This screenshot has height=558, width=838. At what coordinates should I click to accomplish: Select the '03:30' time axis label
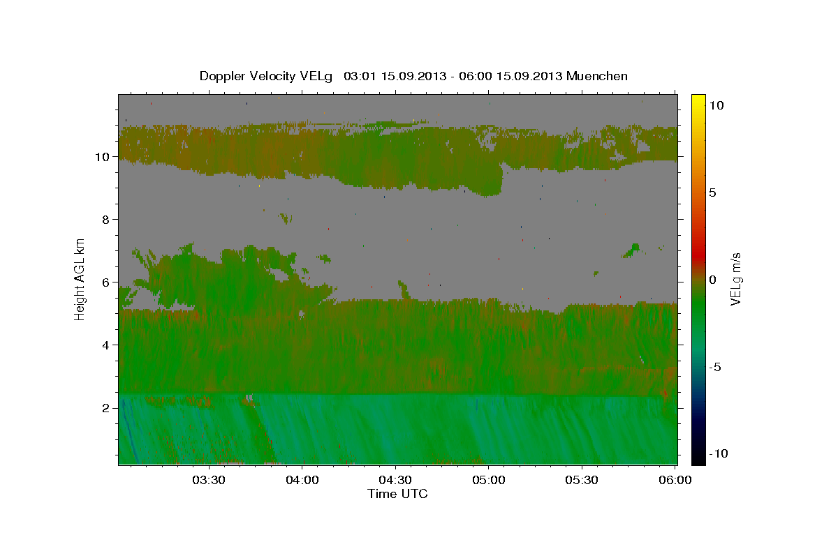point(209,481)
